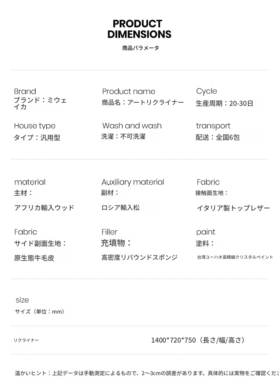Screen dimensions: 279x390
Task: Click the イタリア製トップレザー text
Action: pyautogui.click(x=233, y=208)
